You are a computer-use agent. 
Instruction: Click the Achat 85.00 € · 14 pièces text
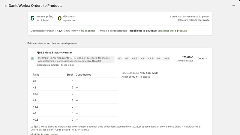coord(136,77)
